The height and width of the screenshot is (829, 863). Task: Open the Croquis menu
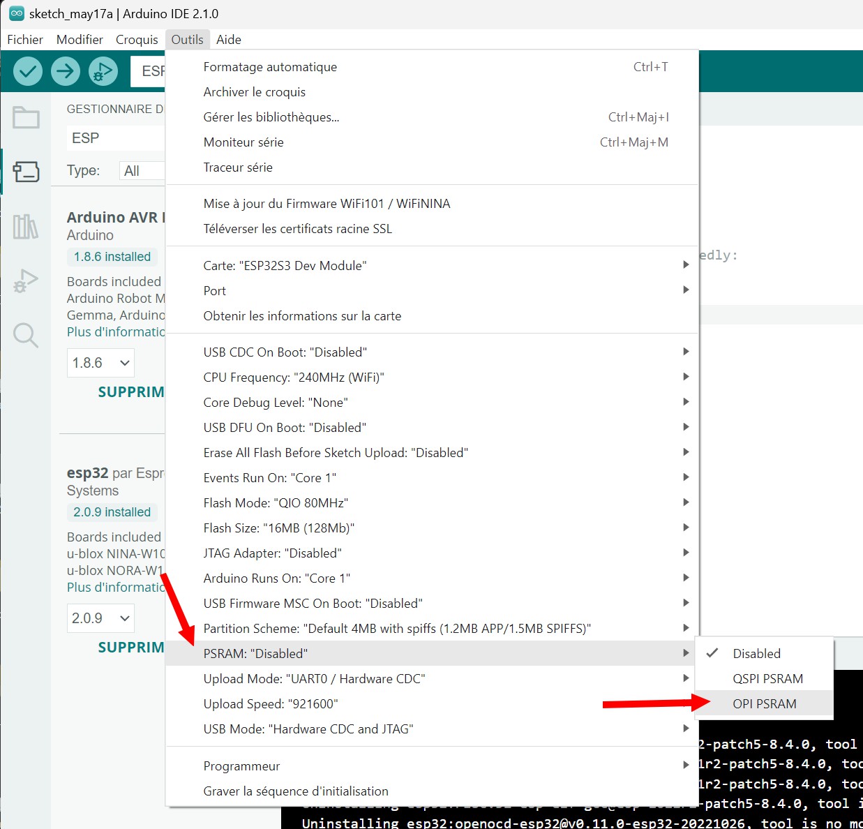click(x=137, y=40)
